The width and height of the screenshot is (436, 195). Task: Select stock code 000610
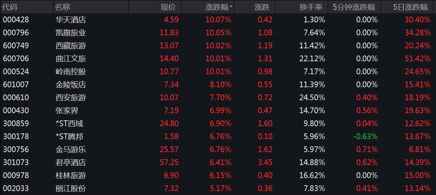[16, 98]
